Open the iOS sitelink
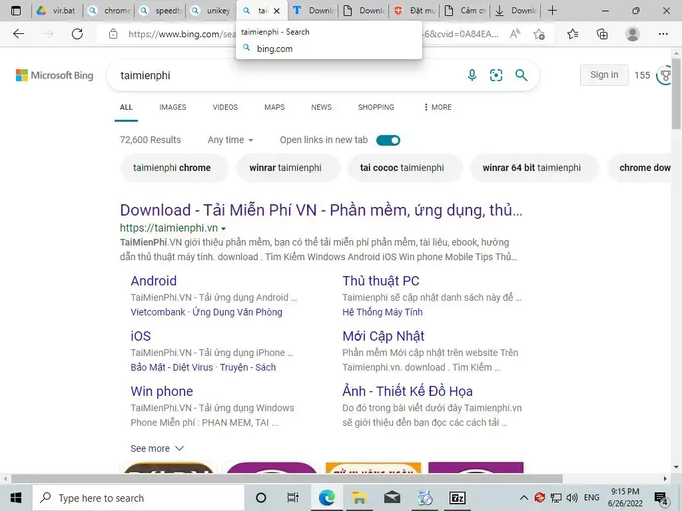The image size is (682, 511). point(141,336)
